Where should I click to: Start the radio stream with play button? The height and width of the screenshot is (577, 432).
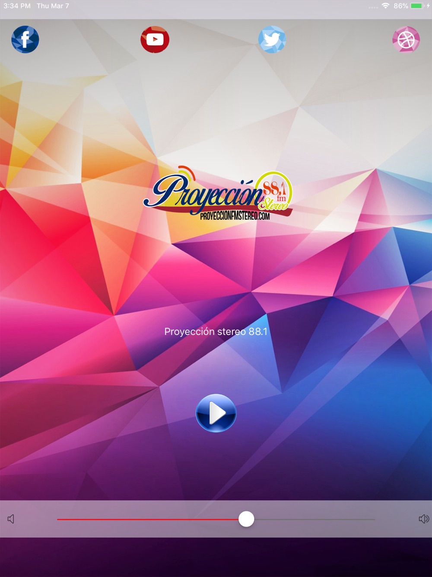coord(216,413)
